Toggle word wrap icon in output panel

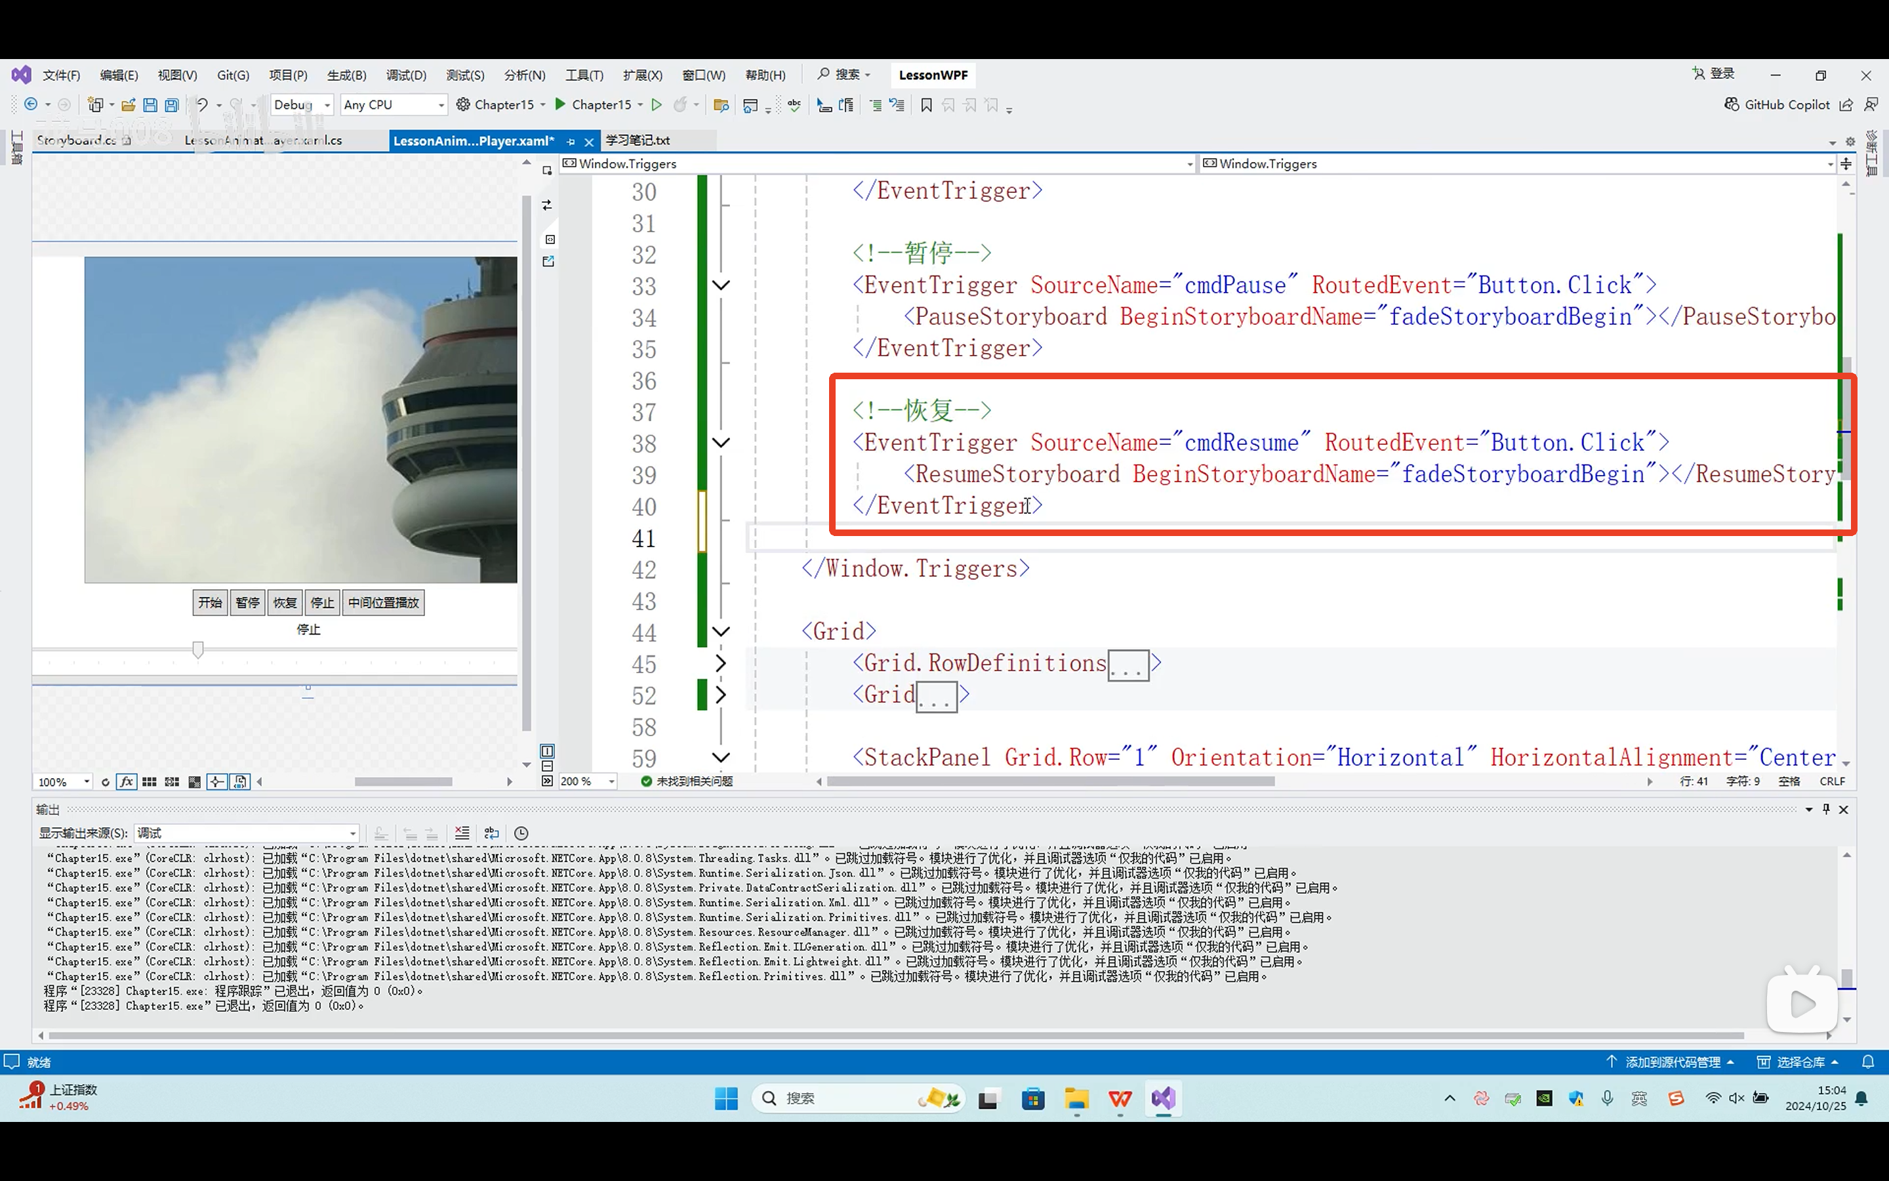[x=492, y=833]
